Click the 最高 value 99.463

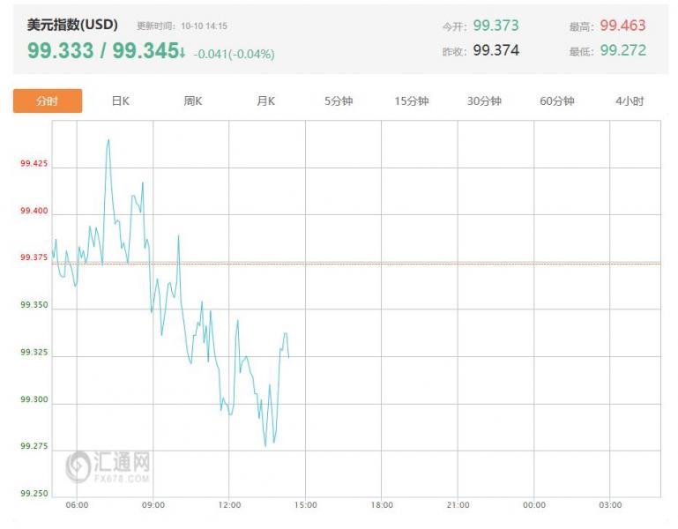pos(622,26)
